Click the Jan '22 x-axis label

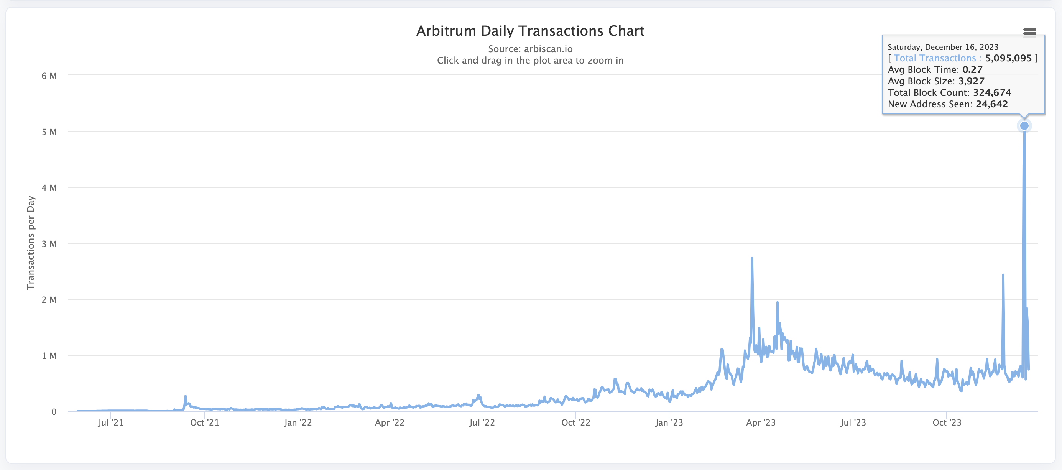coord(298,422)
